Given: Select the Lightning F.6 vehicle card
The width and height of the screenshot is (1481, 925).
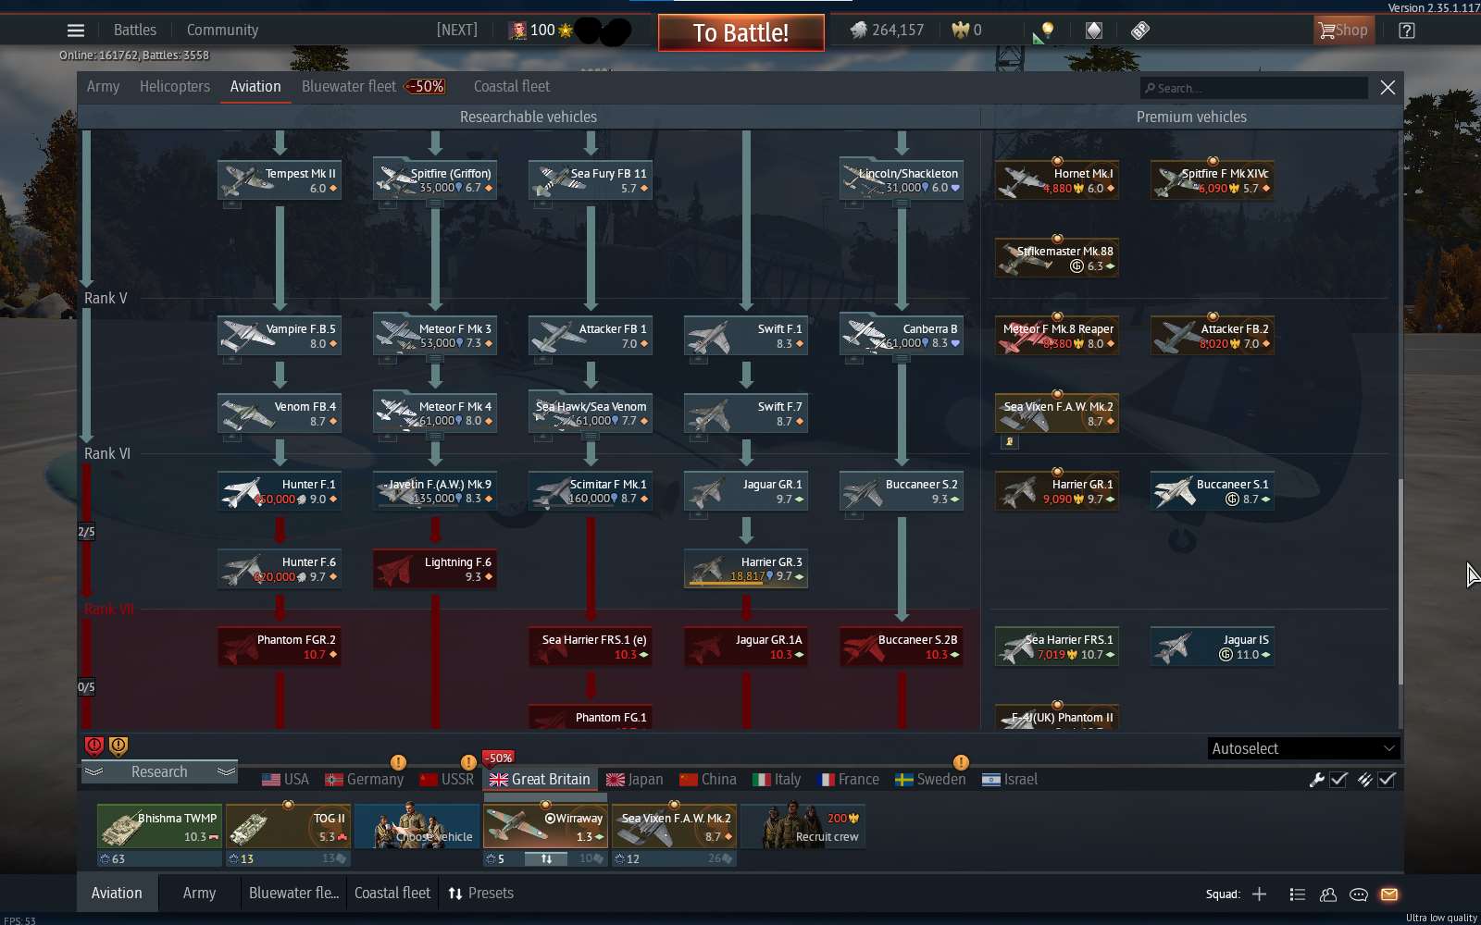Looking at the screenshot, I should coord(435,569).
